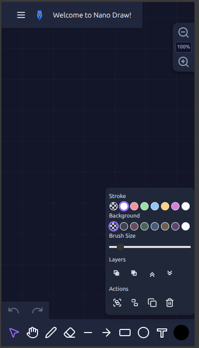Image resolution: width=199 pixels, height=348 pixels.
Task: Choose the dark red background color
Action: (x=134, y=226)
